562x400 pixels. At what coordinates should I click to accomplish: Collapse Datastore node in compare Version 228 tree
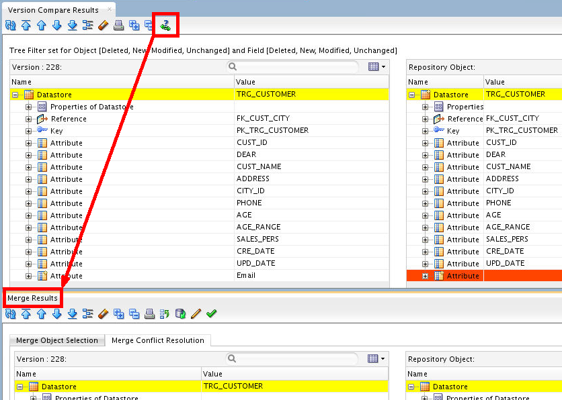(x=15, y=95)
